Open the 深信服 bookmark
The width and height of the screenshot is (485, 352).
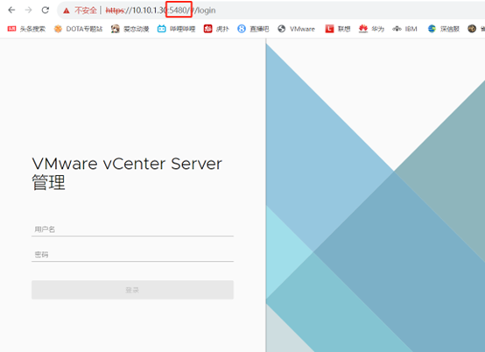pos(444,29)
